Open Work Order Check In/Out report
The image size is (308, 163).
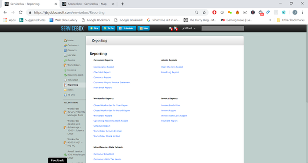(106, 136)
